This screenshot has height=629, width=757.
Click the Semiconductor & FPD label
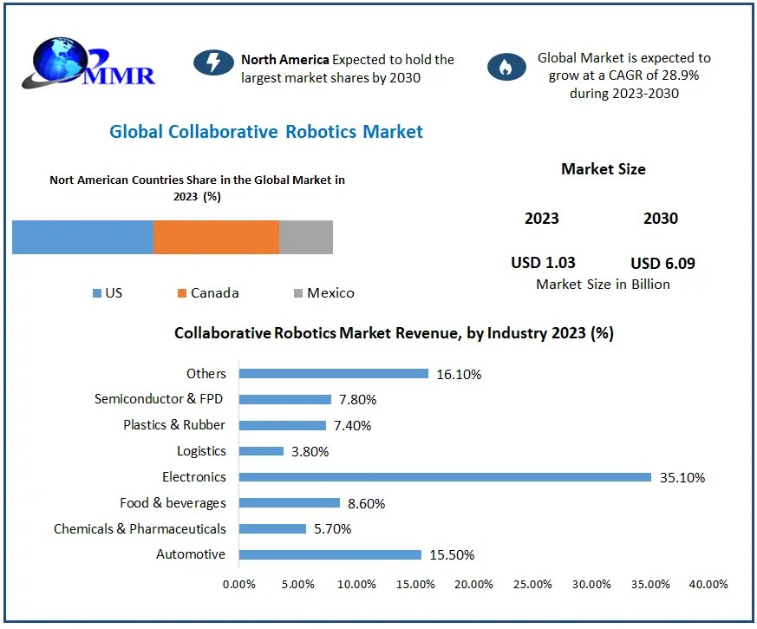[159, 399]
